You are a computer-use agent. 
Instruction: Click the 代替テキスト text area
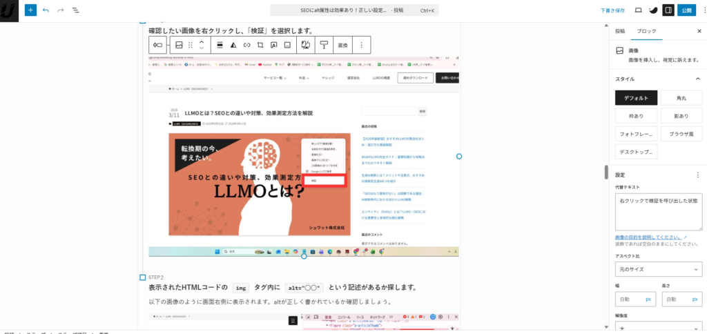(658, 212)
